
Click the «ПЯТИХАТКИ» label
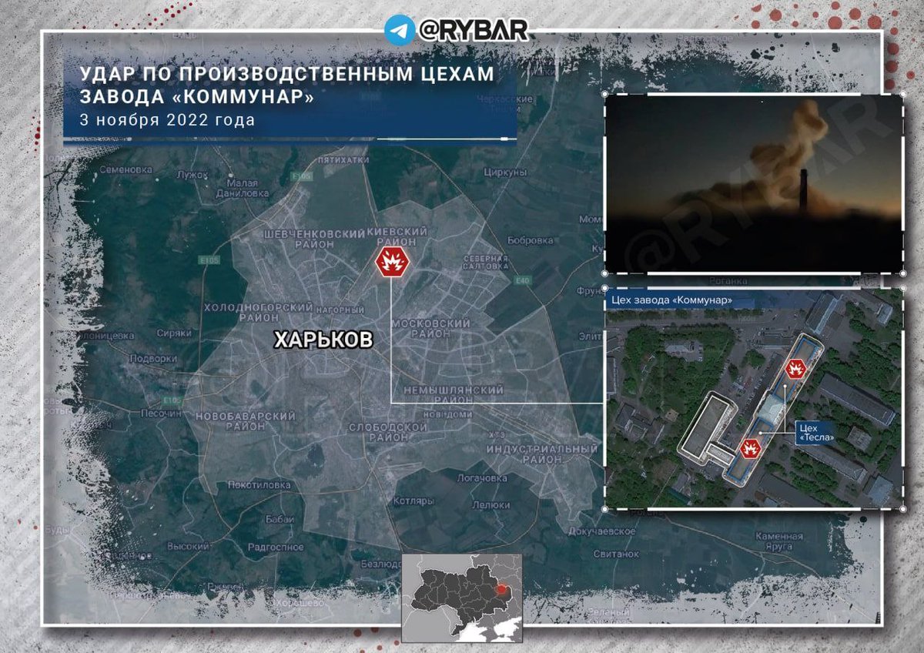(343, 160)
